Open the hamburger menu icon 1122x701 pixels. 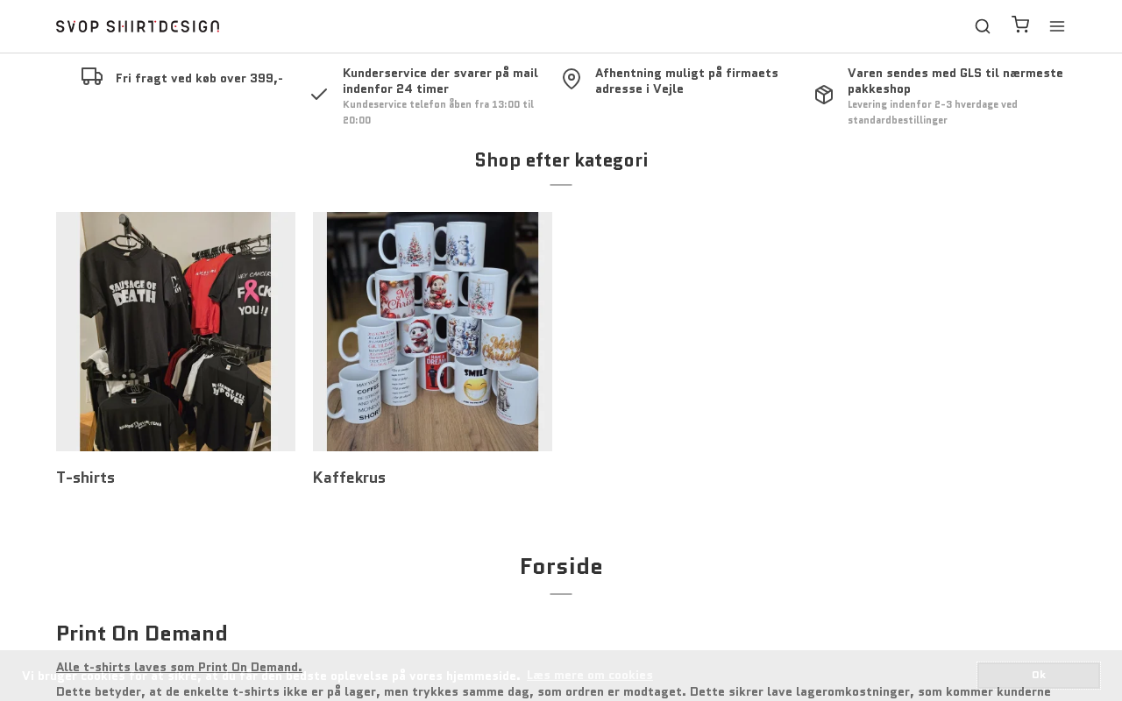click(1057, 26)
